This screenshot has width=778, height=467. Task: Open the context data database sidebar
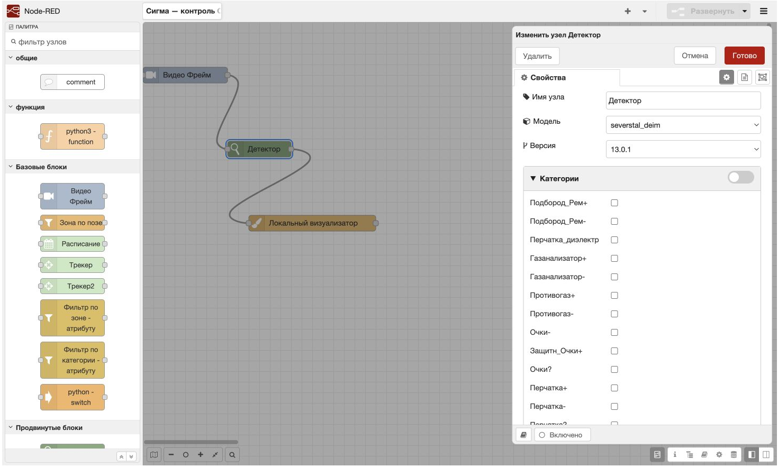click(734, 454)
